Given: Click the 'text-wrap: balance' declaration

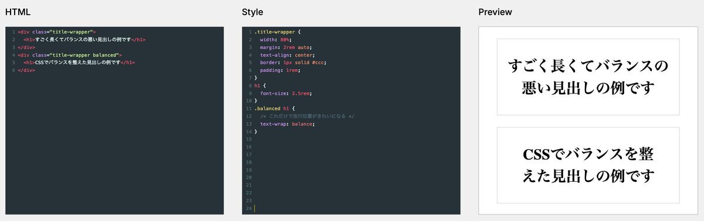Looking at the screenshot, I should (x=287, y=123).
